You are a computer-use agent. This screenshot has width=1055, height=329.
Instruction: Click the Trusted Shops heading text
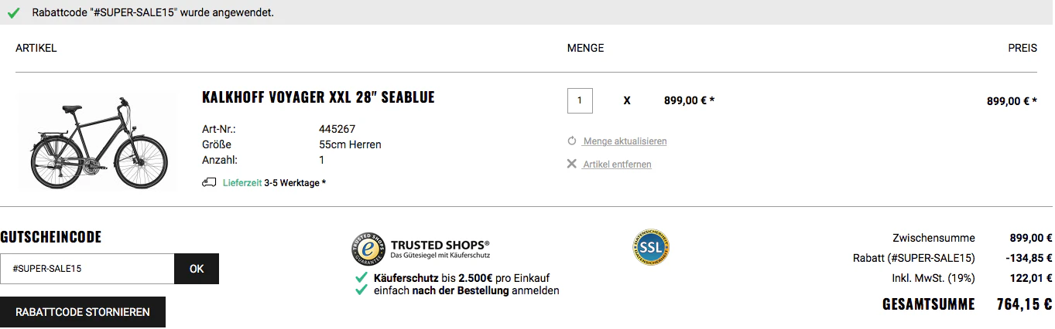pyautogui.click(x=440, y=243)
